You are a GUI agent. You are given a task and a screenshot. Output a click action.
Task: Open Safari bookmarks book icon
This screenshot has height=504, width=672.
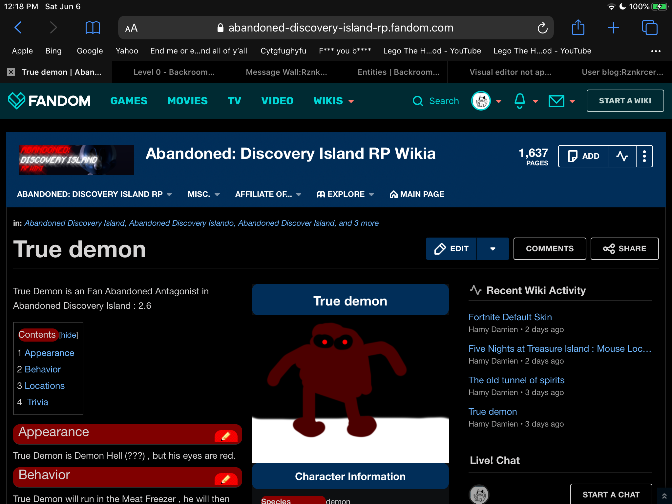coord(93,28)
